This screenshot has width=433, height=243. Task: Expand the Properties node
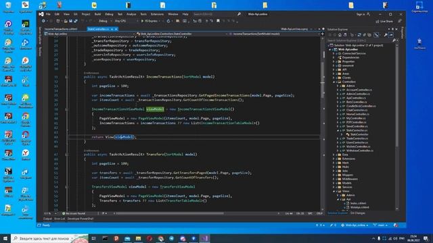(334, 61)
